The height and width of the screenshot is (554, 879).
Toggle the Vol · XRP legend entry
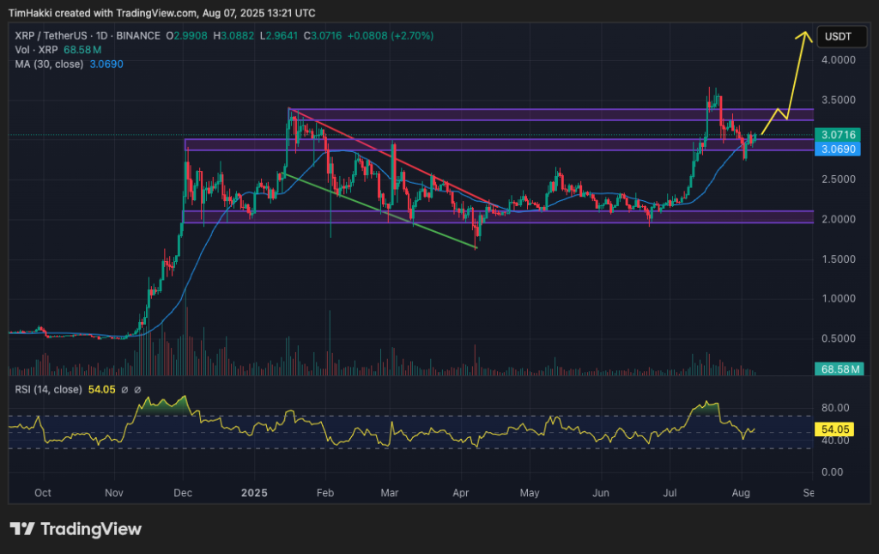pos(39,50)
